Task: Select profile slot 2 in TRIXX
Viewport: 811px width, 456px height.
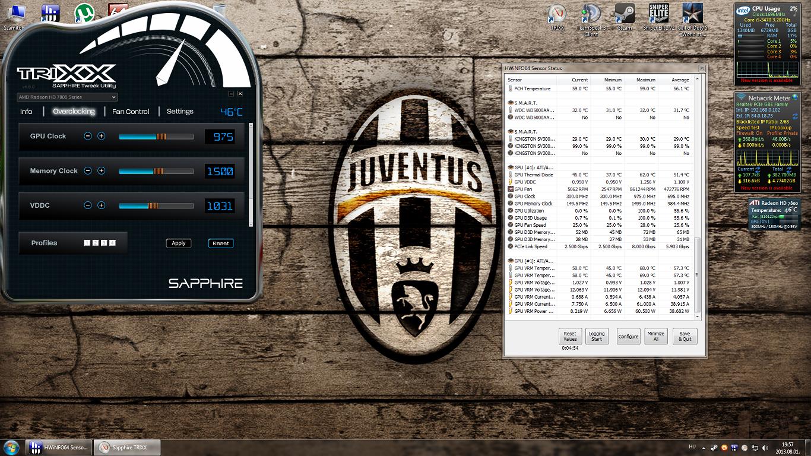Action: click(x=96, y=243)
